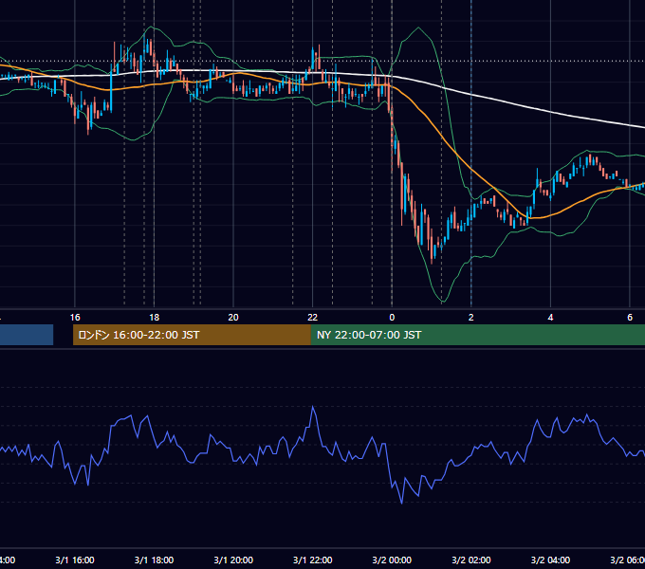Click the '20' hour axis label

233,318
